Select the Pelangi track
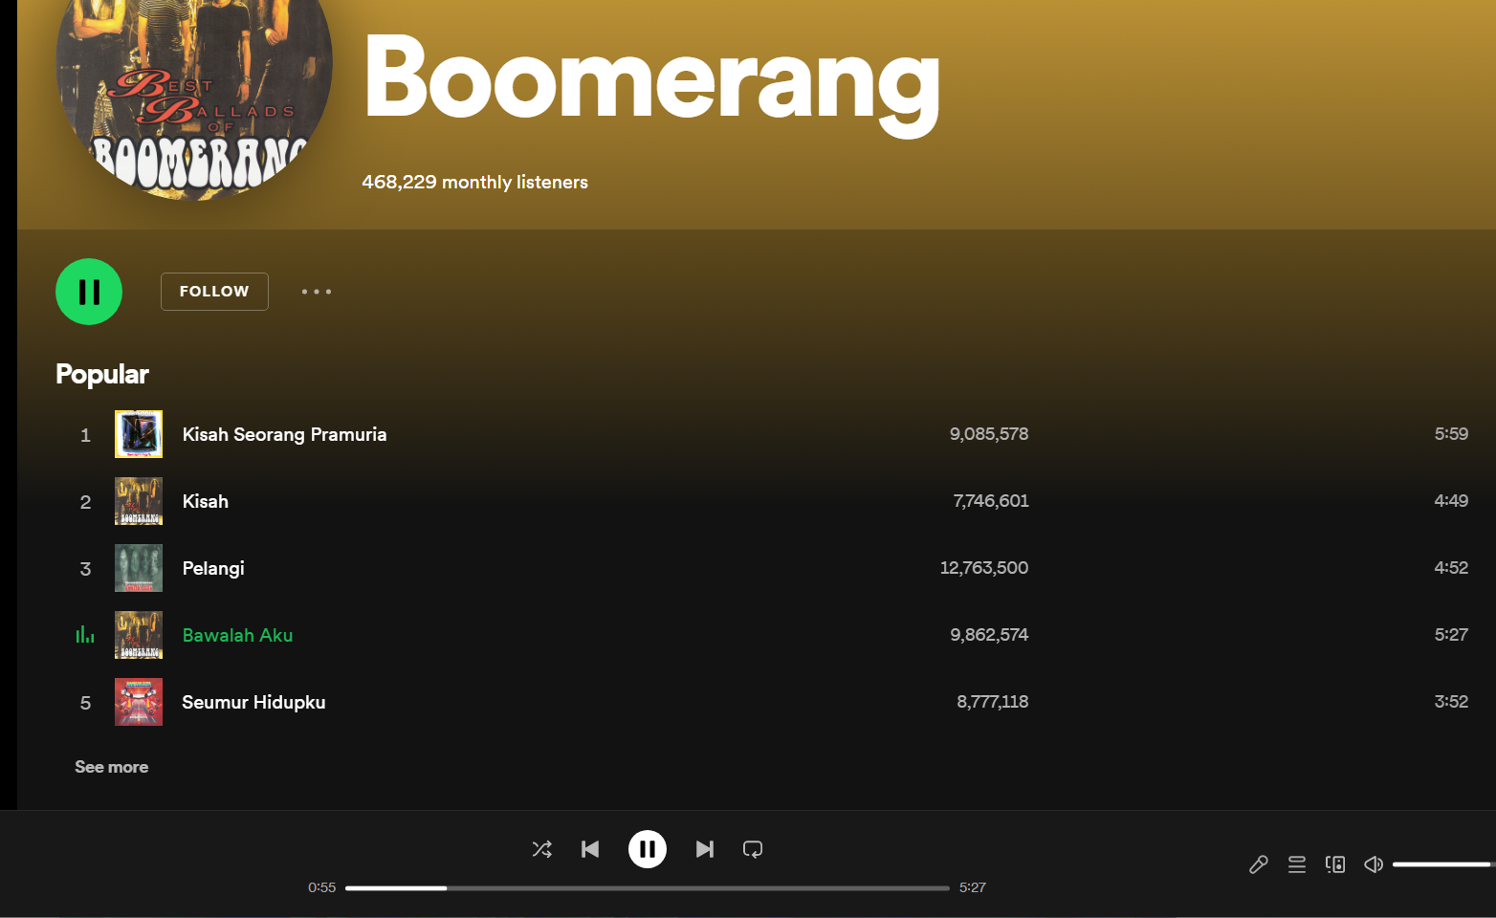The width and height of the screenshot is (1496, 918). [x=213, y=568]
